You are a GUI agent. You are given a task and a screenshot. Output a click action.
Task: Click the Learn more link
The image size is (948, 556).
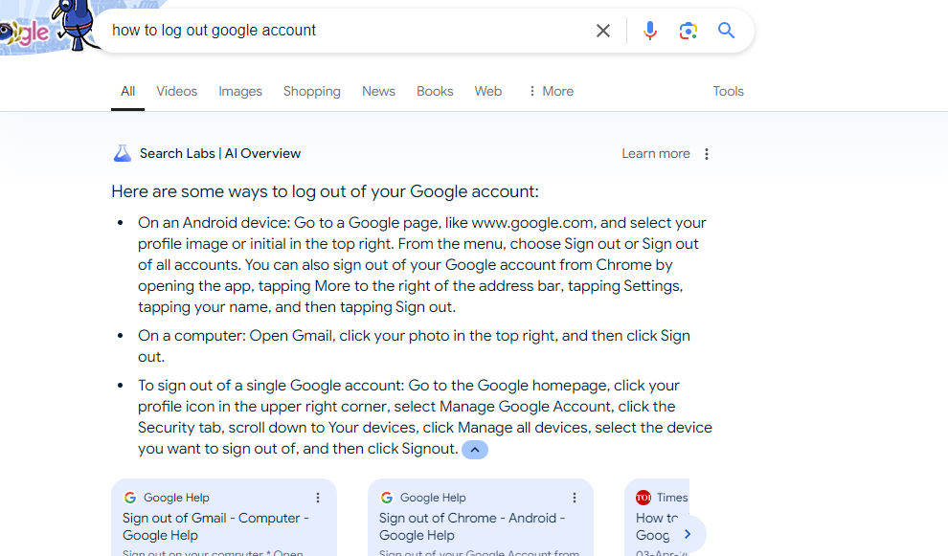pyautogui.click(x=655, y=153)
